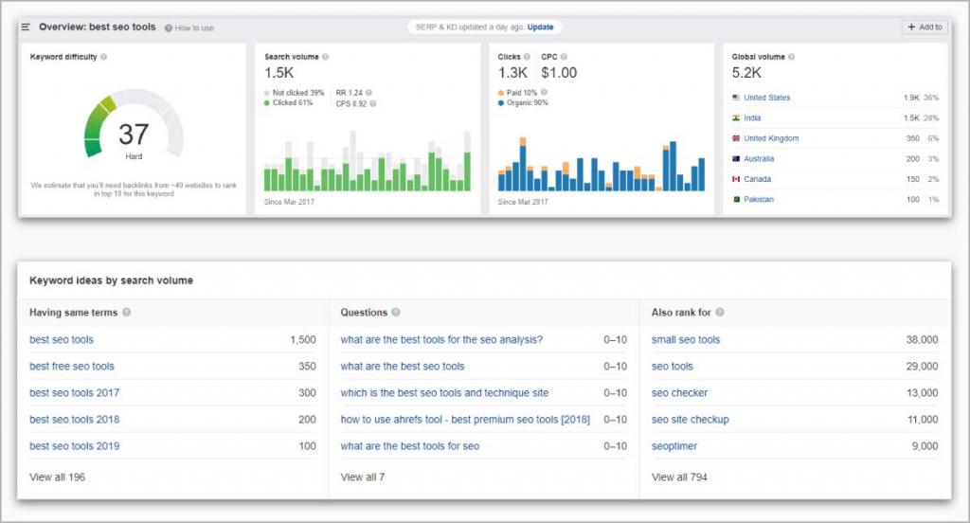This screenshot has width=970, height=523.
Task: Open India country link
Action: point(752,118)
